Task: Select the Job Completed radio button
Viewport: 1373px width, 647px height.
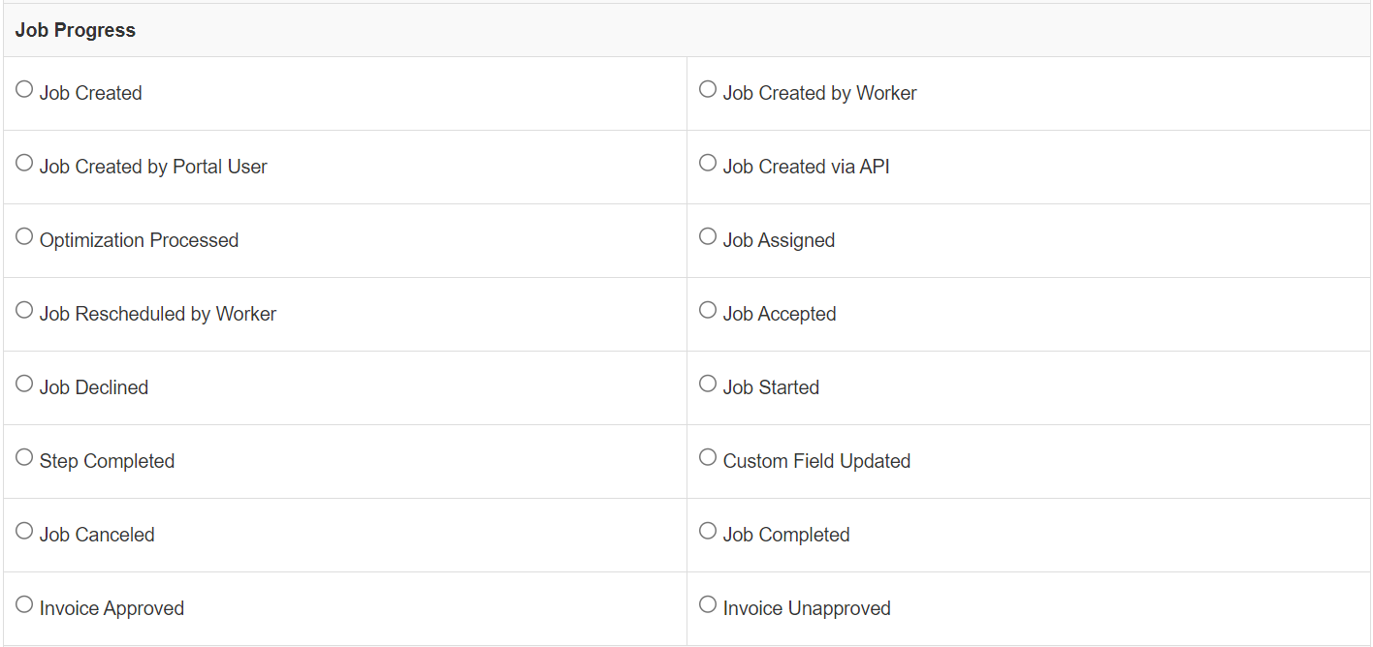Action: coord(707,530)
